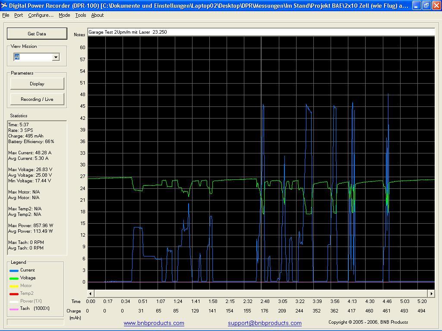This screenshot has width=442, height=331.
Task: Click the white Power (1X) legend swatch
Action: tap(14, 301)
